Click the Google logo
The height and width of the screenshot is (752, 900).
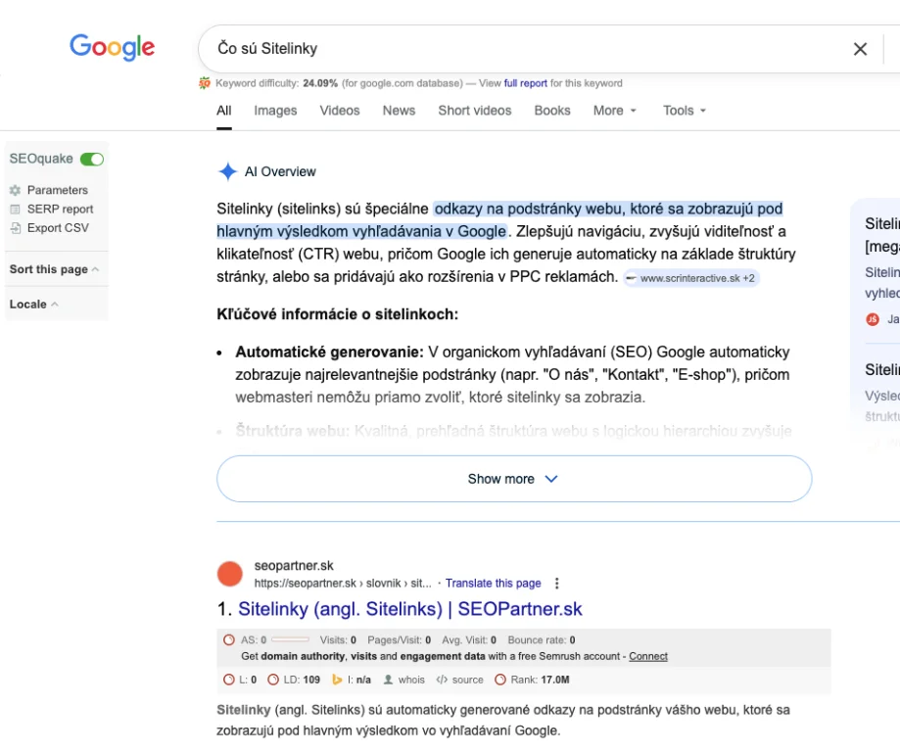(112, 47)
